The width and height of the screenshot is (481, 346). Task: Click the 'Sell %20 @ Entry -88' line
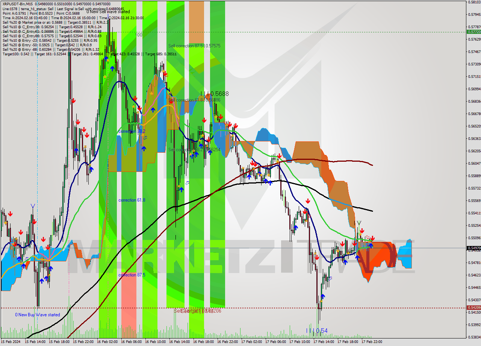(51, 49)
